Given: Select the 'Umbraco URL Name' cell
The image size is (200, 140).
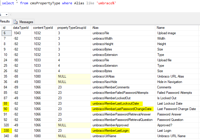Looking at the screenshot, I should pyautogui.click(x=177, y=136).
